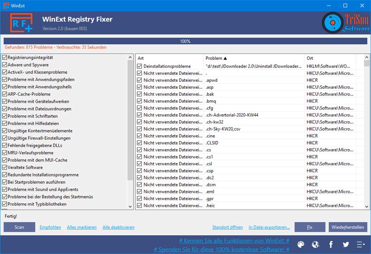This screenshot has width=371, height=254.
Task: Open the language globe icon
Action: 316,244
